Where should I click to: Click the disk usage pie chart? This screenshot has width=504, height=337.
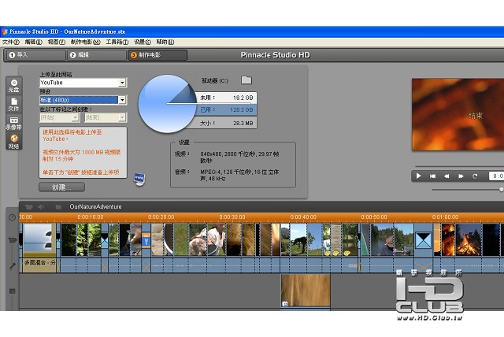tap(167, 104)
